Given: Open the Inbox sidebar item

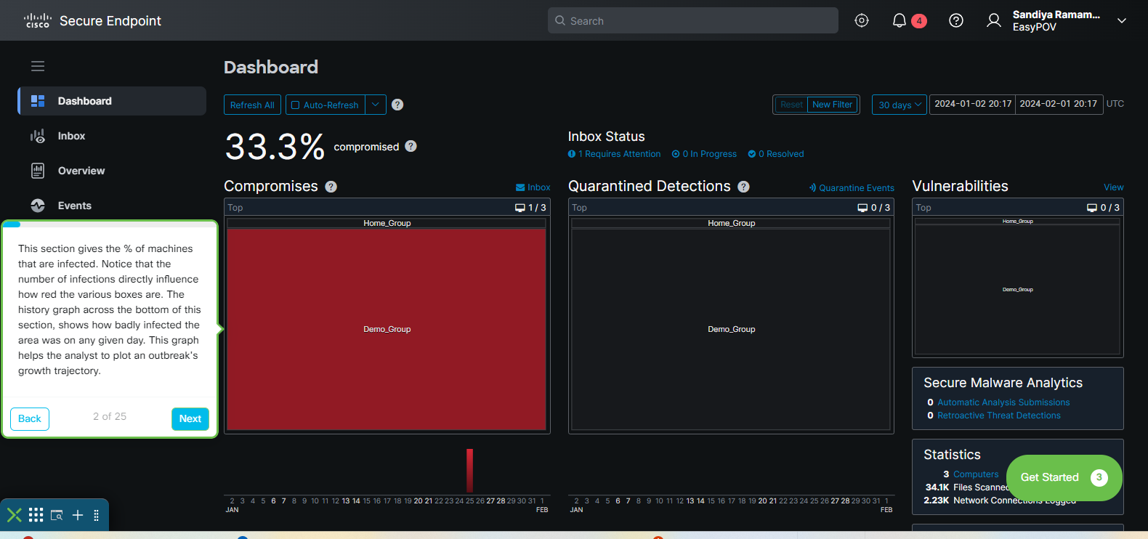Looking at the screenshot, I should pos(112,136).
